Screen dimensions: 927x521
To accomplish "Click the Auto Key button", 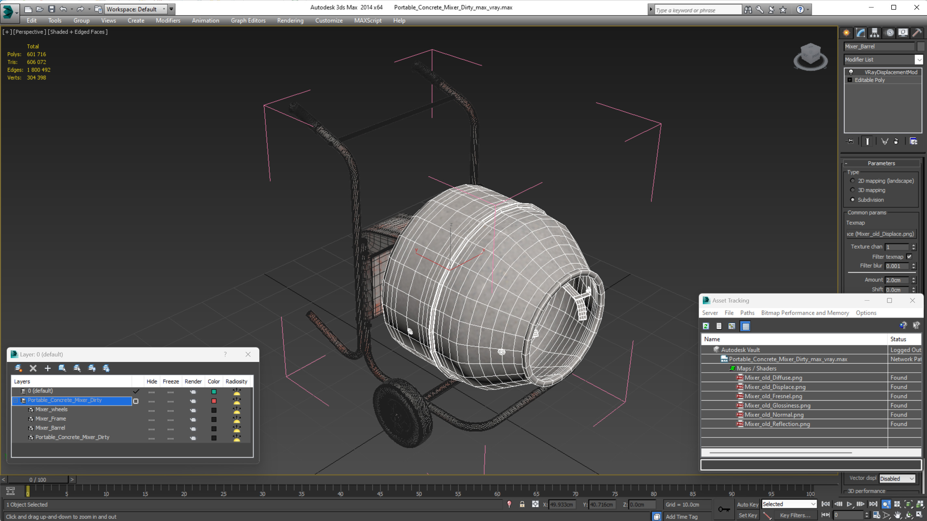I will (x=747, y=504).
